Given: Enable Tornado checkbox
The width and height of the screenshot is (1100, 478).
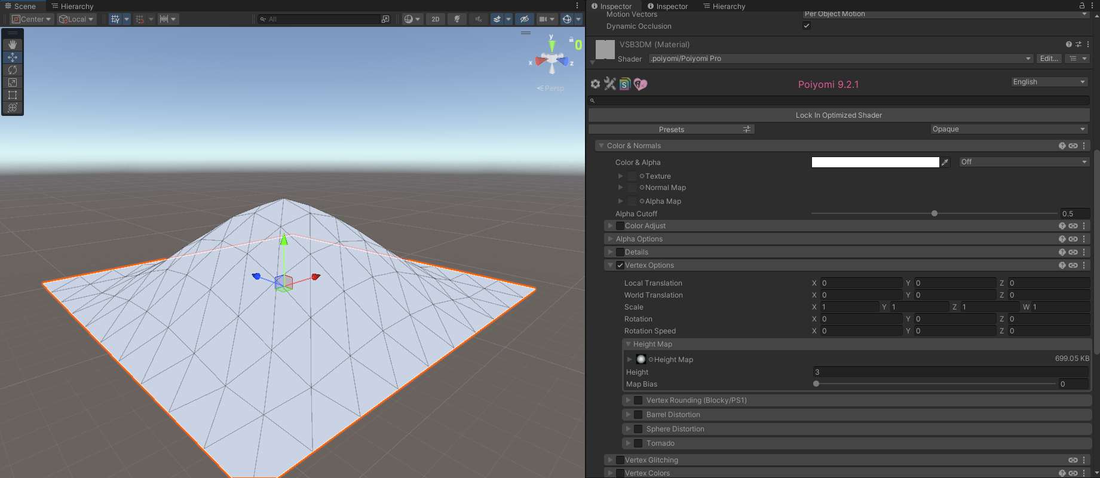Looking at the screenshot, I should coord(638,443).
